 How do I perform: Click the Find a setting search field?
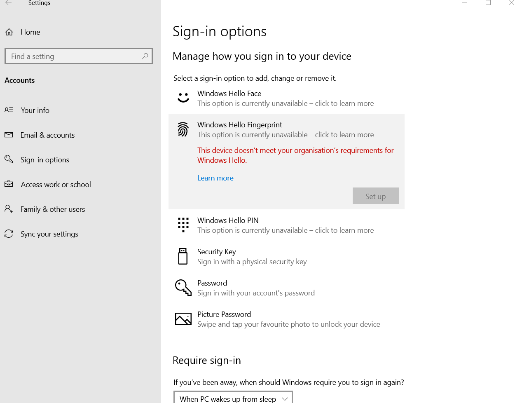[79, 56]
